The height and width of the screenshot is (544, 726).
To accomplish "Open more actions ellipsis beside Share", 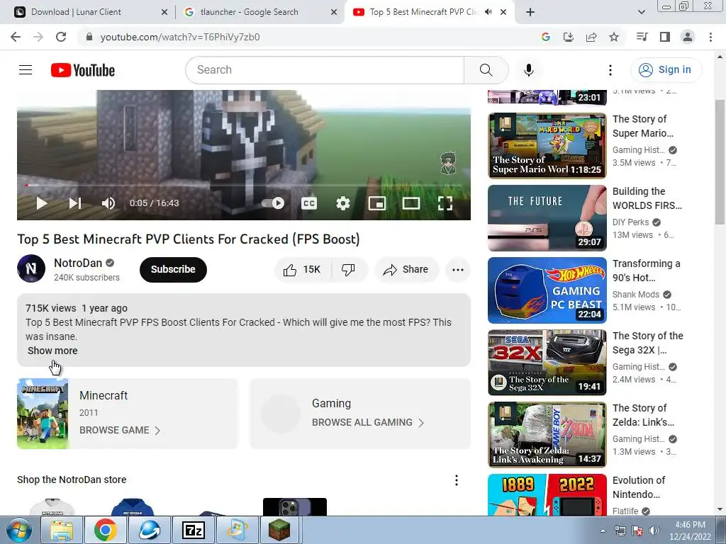I will coord(458,270).
